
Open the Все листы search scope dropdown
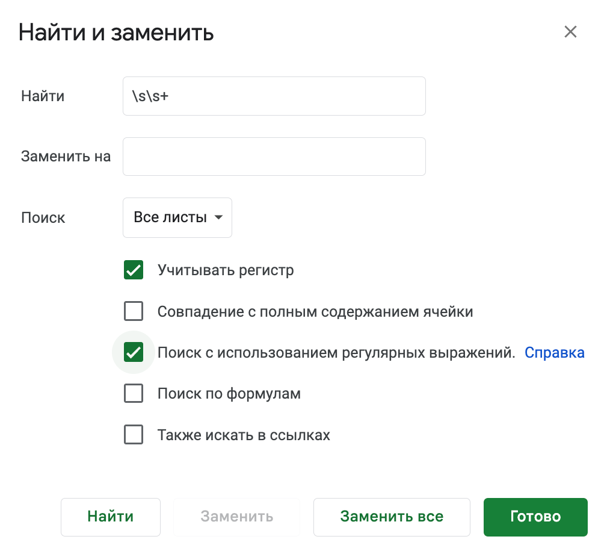pos(177,217)
